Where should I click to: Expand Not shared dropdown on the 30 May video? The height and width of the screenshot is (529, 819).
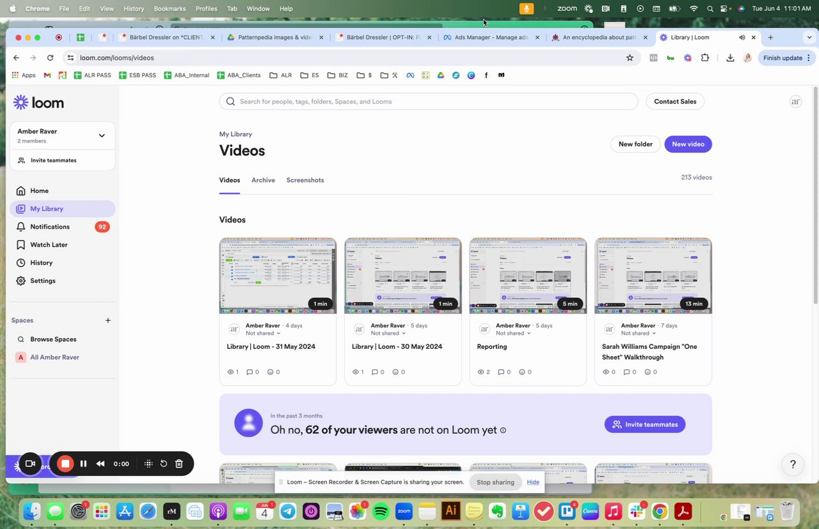(x=388, y=333)
